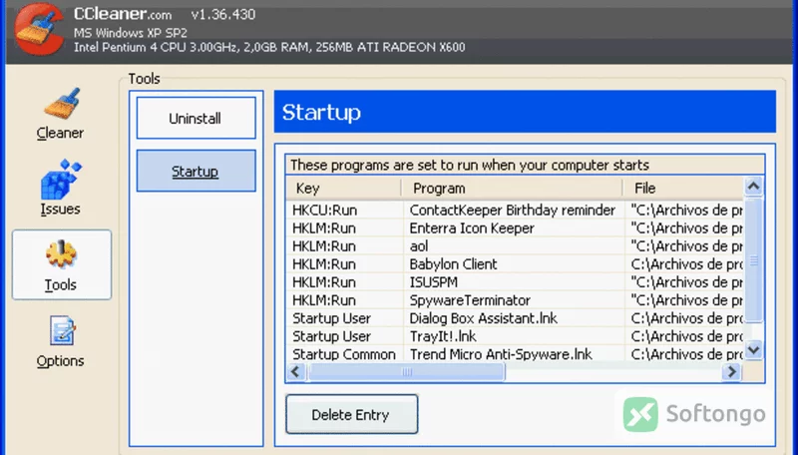The width and height of the screenshot is (798, 455).
Task: Click the HKCU:Run key cell
Action: pyautogui.click(x=325, y=211)
